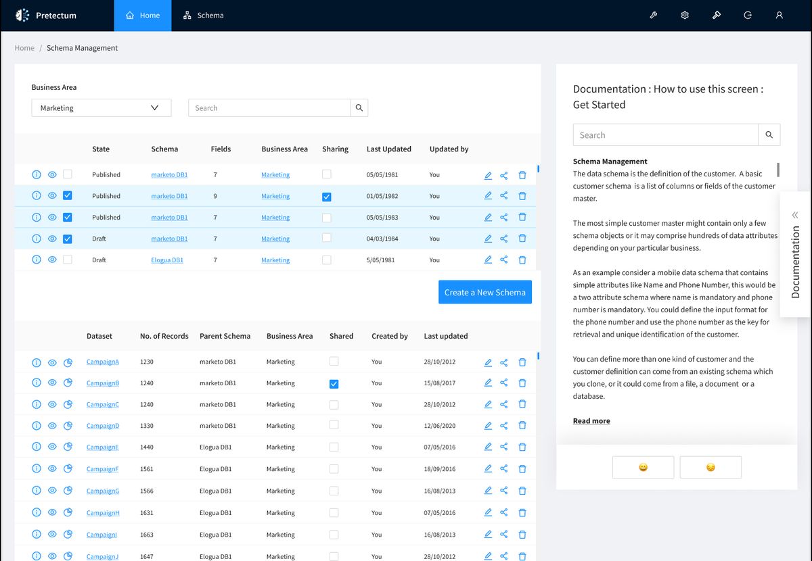
Task: Click the refresh icon in top navigation
Action: point(748,16)
